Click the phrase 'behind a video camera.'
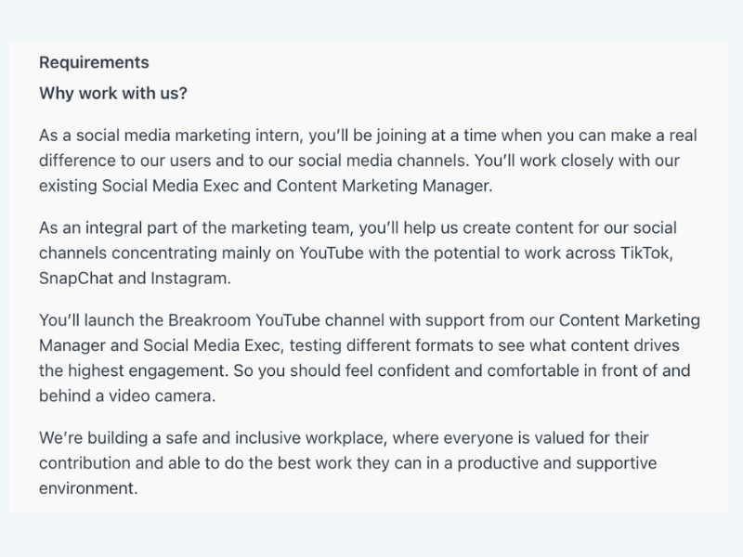743x557 pixels. coord(127,395)
